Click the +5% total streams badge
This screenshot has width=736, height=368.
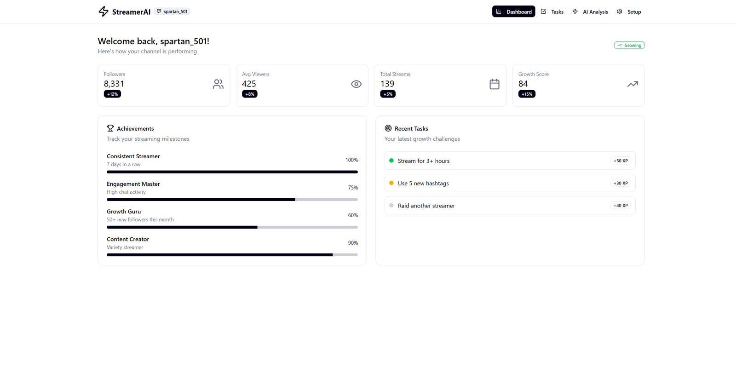(388, 94)
